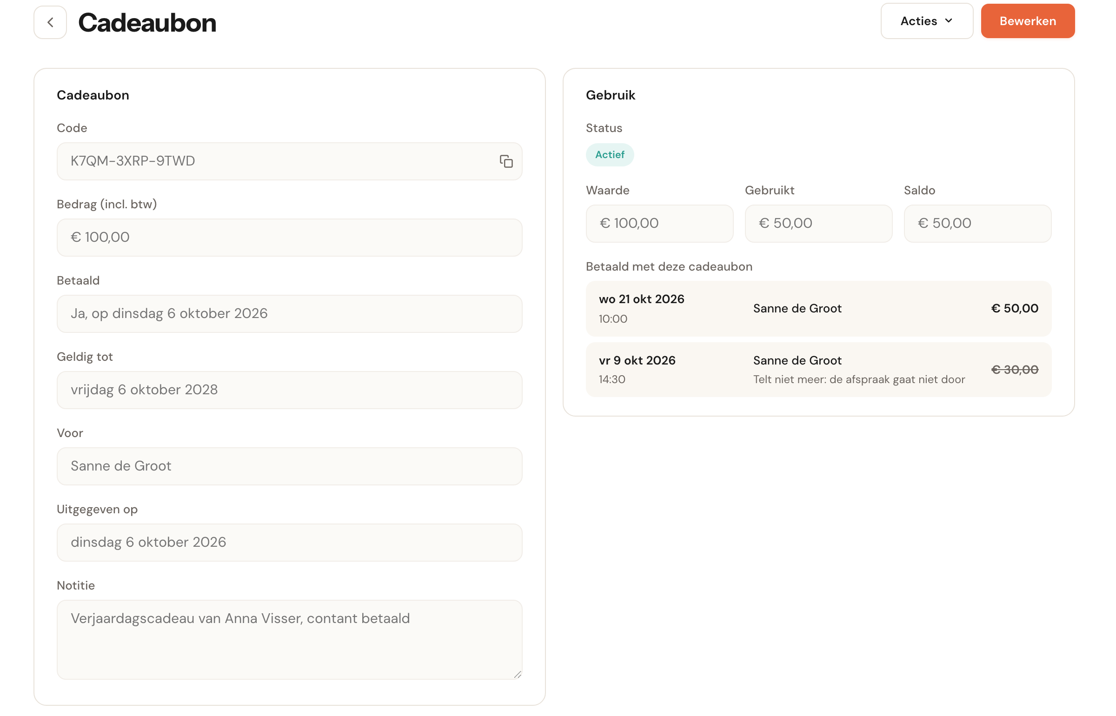Image resolution: width=1116 pixels, height=716 pixels.
Task: Click the Voor field Sanne de Groot
Action: tap(289, 466)
